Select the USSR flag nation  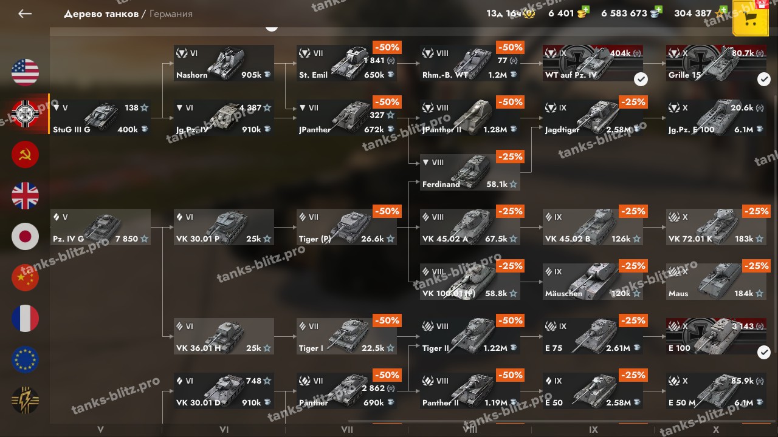25,155
